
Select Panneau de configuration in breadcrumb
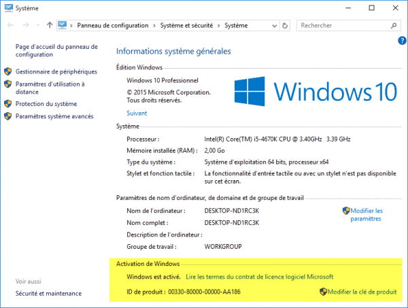(112, 25)
